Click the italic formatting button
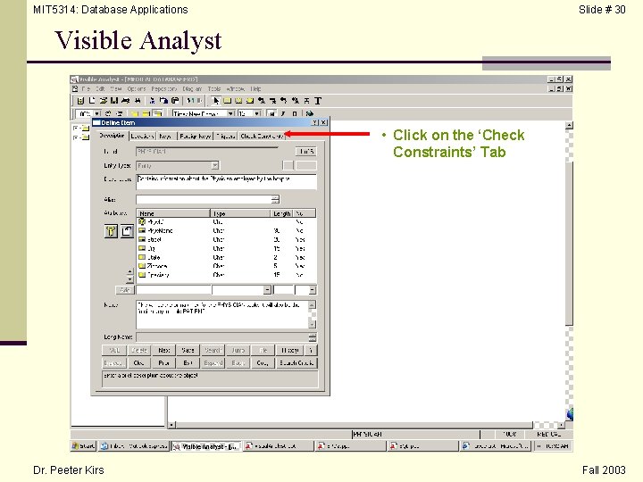643x482 pixels. pos(283,113)
